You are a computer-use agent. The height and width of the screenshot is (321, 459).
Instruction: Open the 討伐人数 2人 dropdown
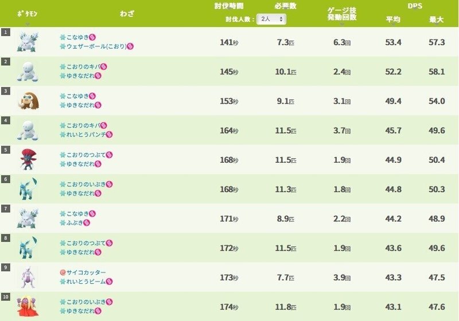tap(271, 19)
